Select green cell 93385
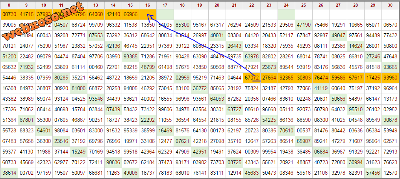 click(130, 57)
